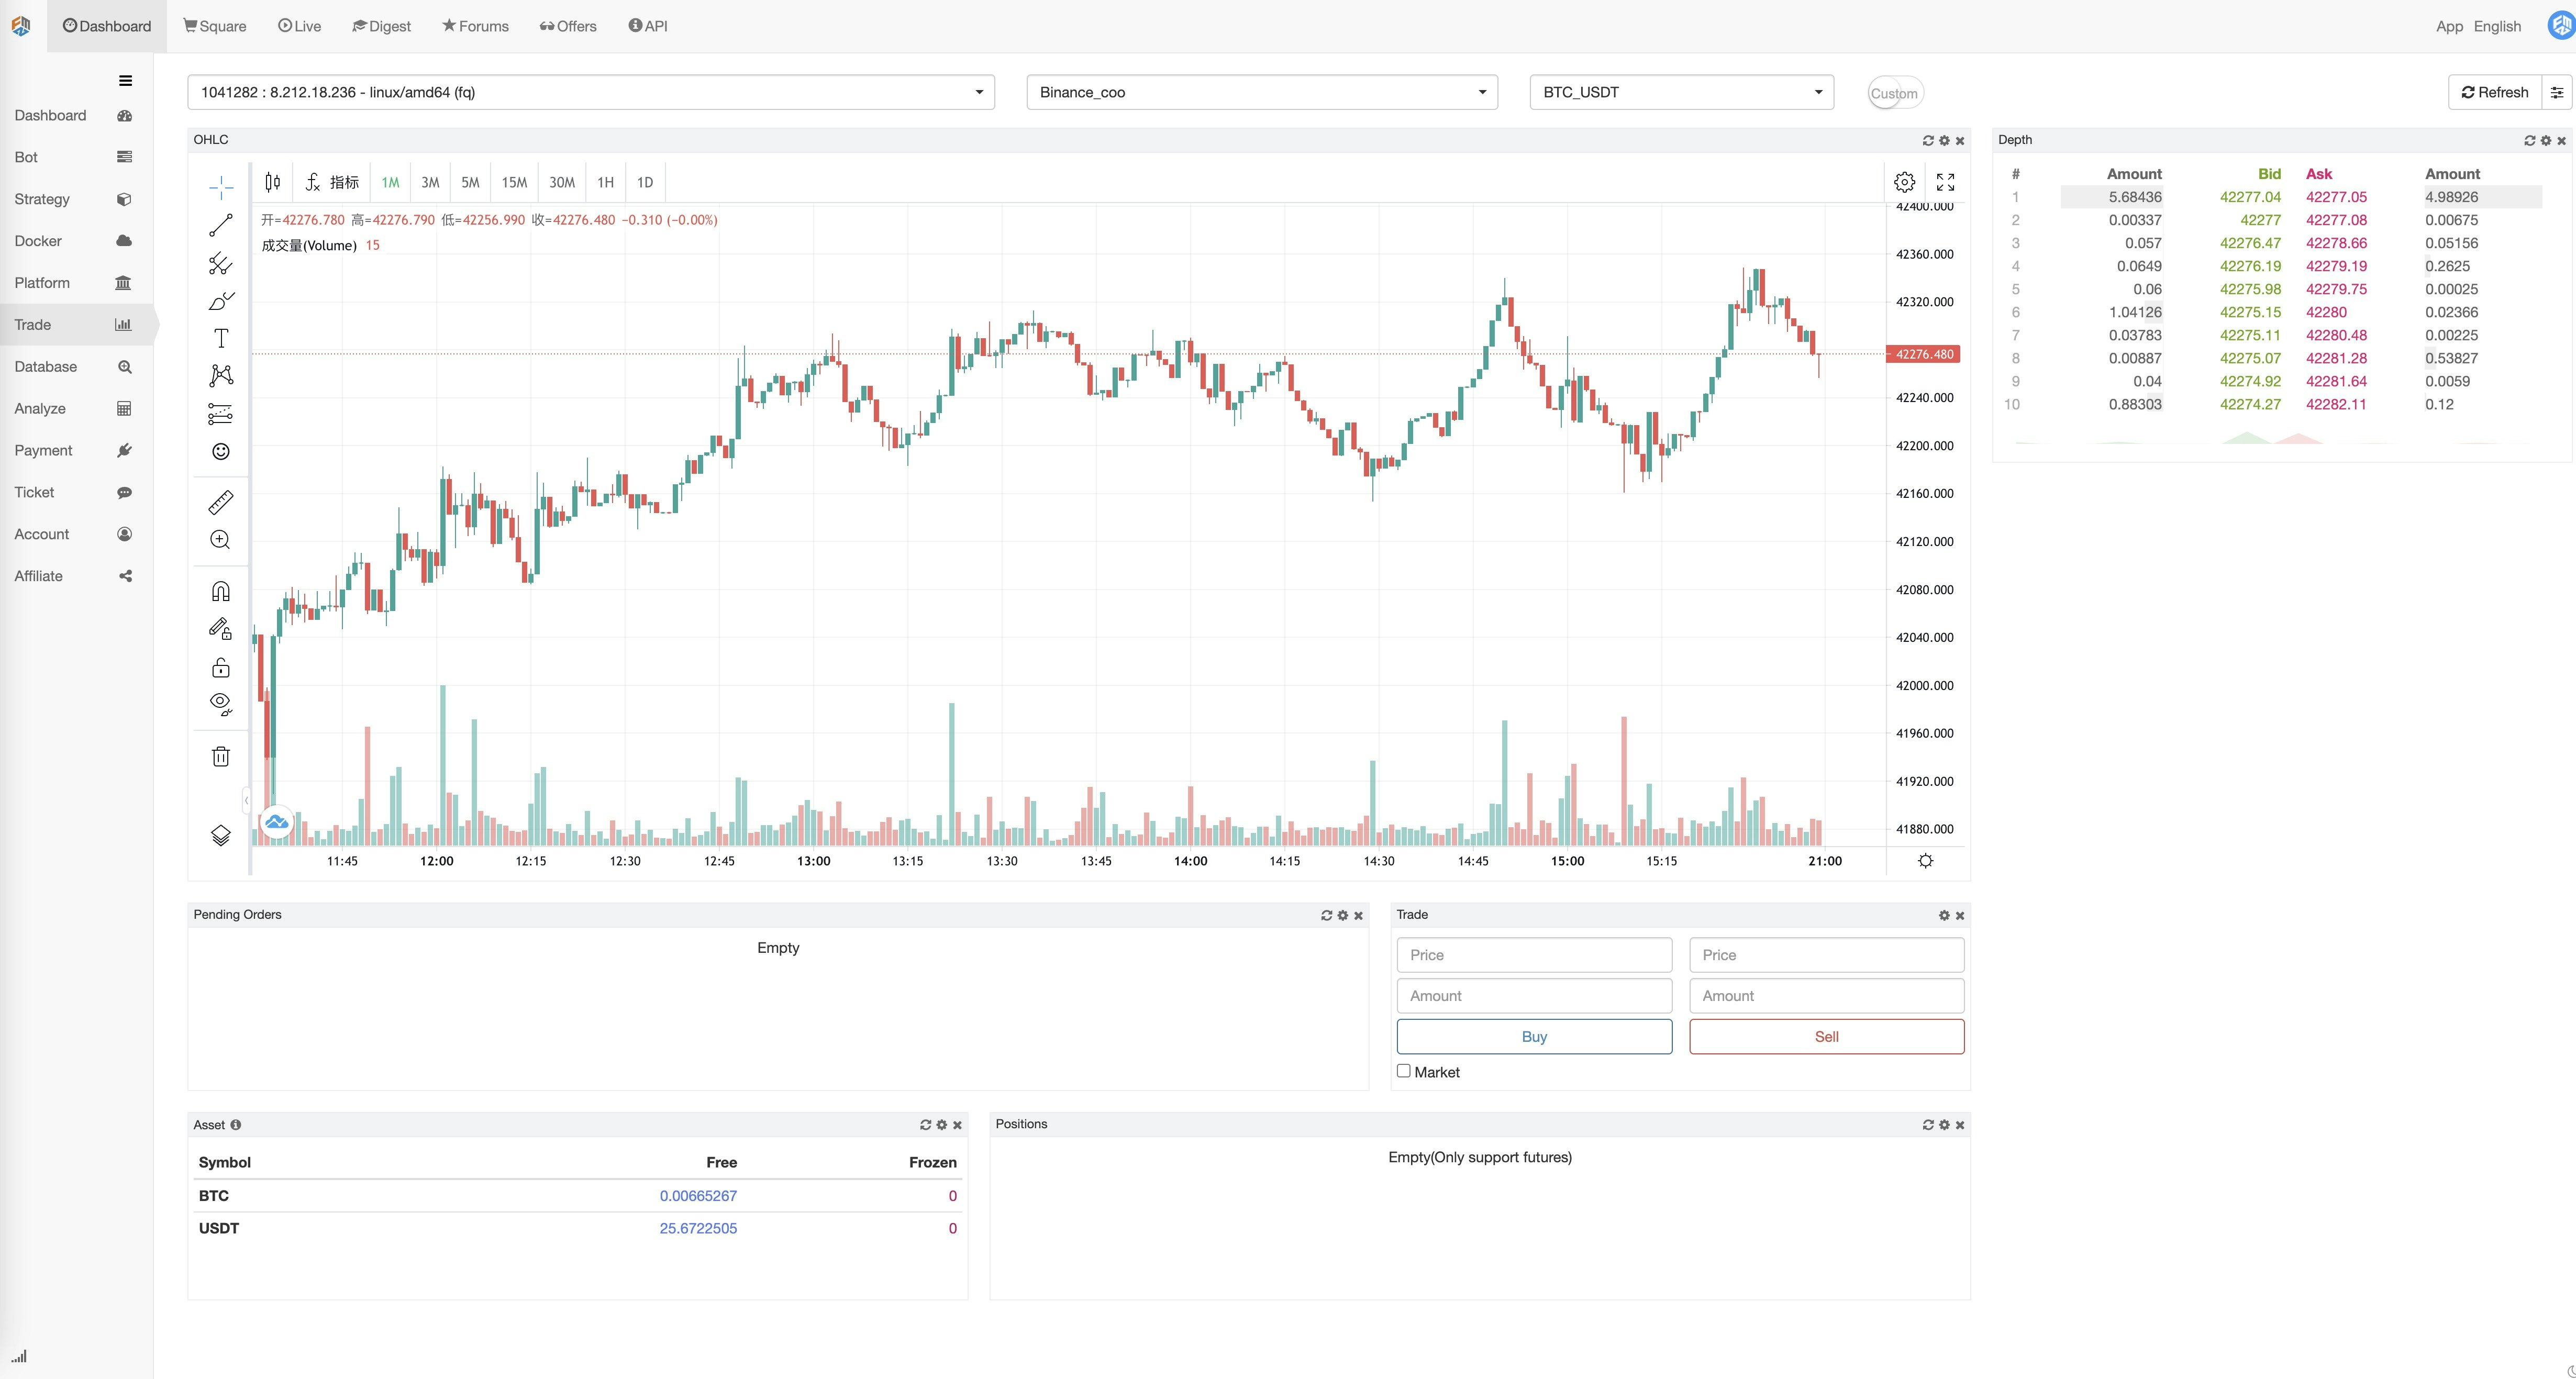The image size is (2576, 1379).
Task: Select the ruler measure tool
Action: click(x=221, y=502)
